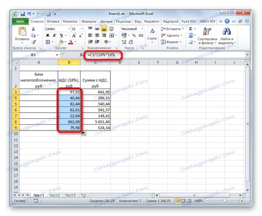262x216 pixels.
Task: Click the Insert Function fx icon
Action: point(81,55)
